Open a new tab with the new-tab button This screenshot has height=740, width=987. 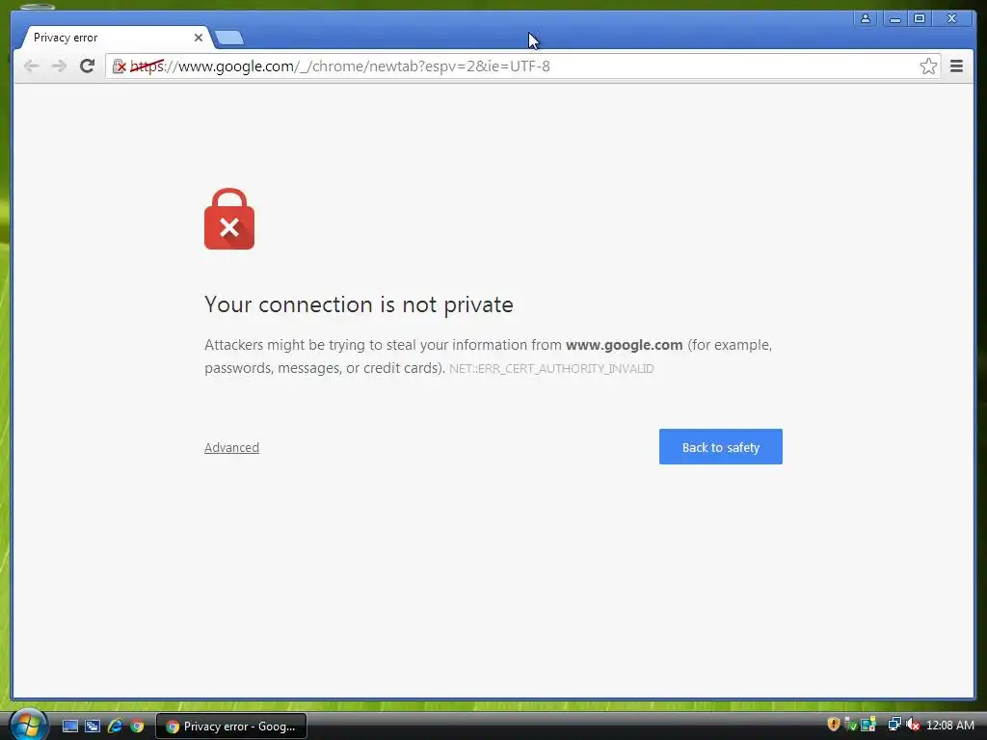pyautogui.click(x=229, y=39)
